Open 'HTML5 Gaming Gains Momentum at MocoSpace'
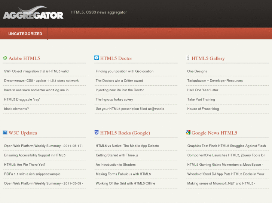272x203 pixels. (225, 165)
